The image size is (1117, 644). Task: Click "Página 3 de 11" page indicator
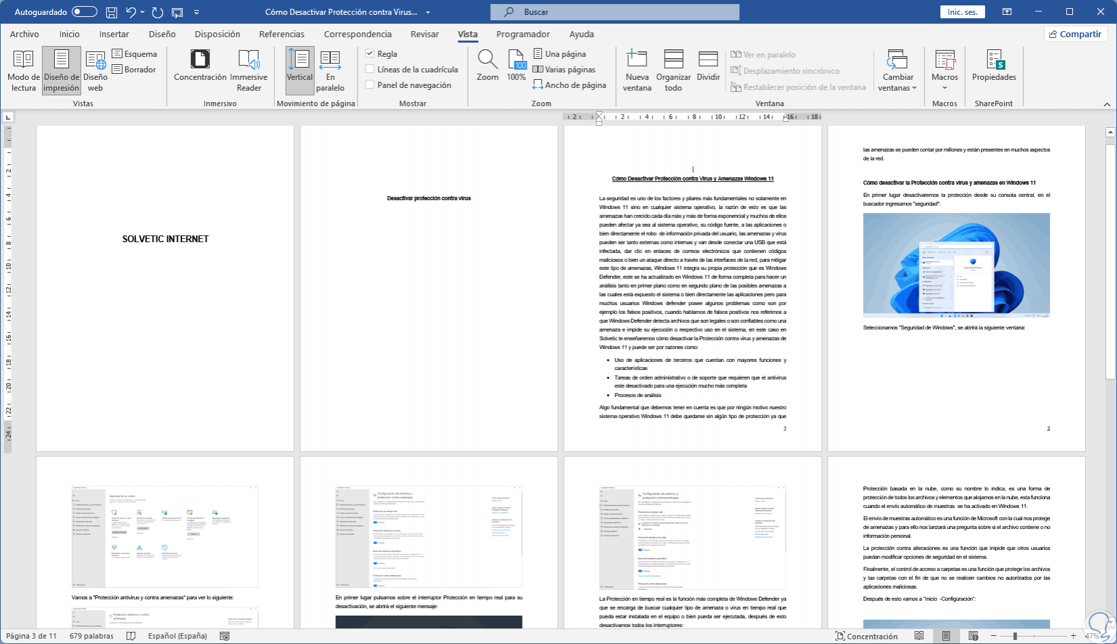point(31,636)
